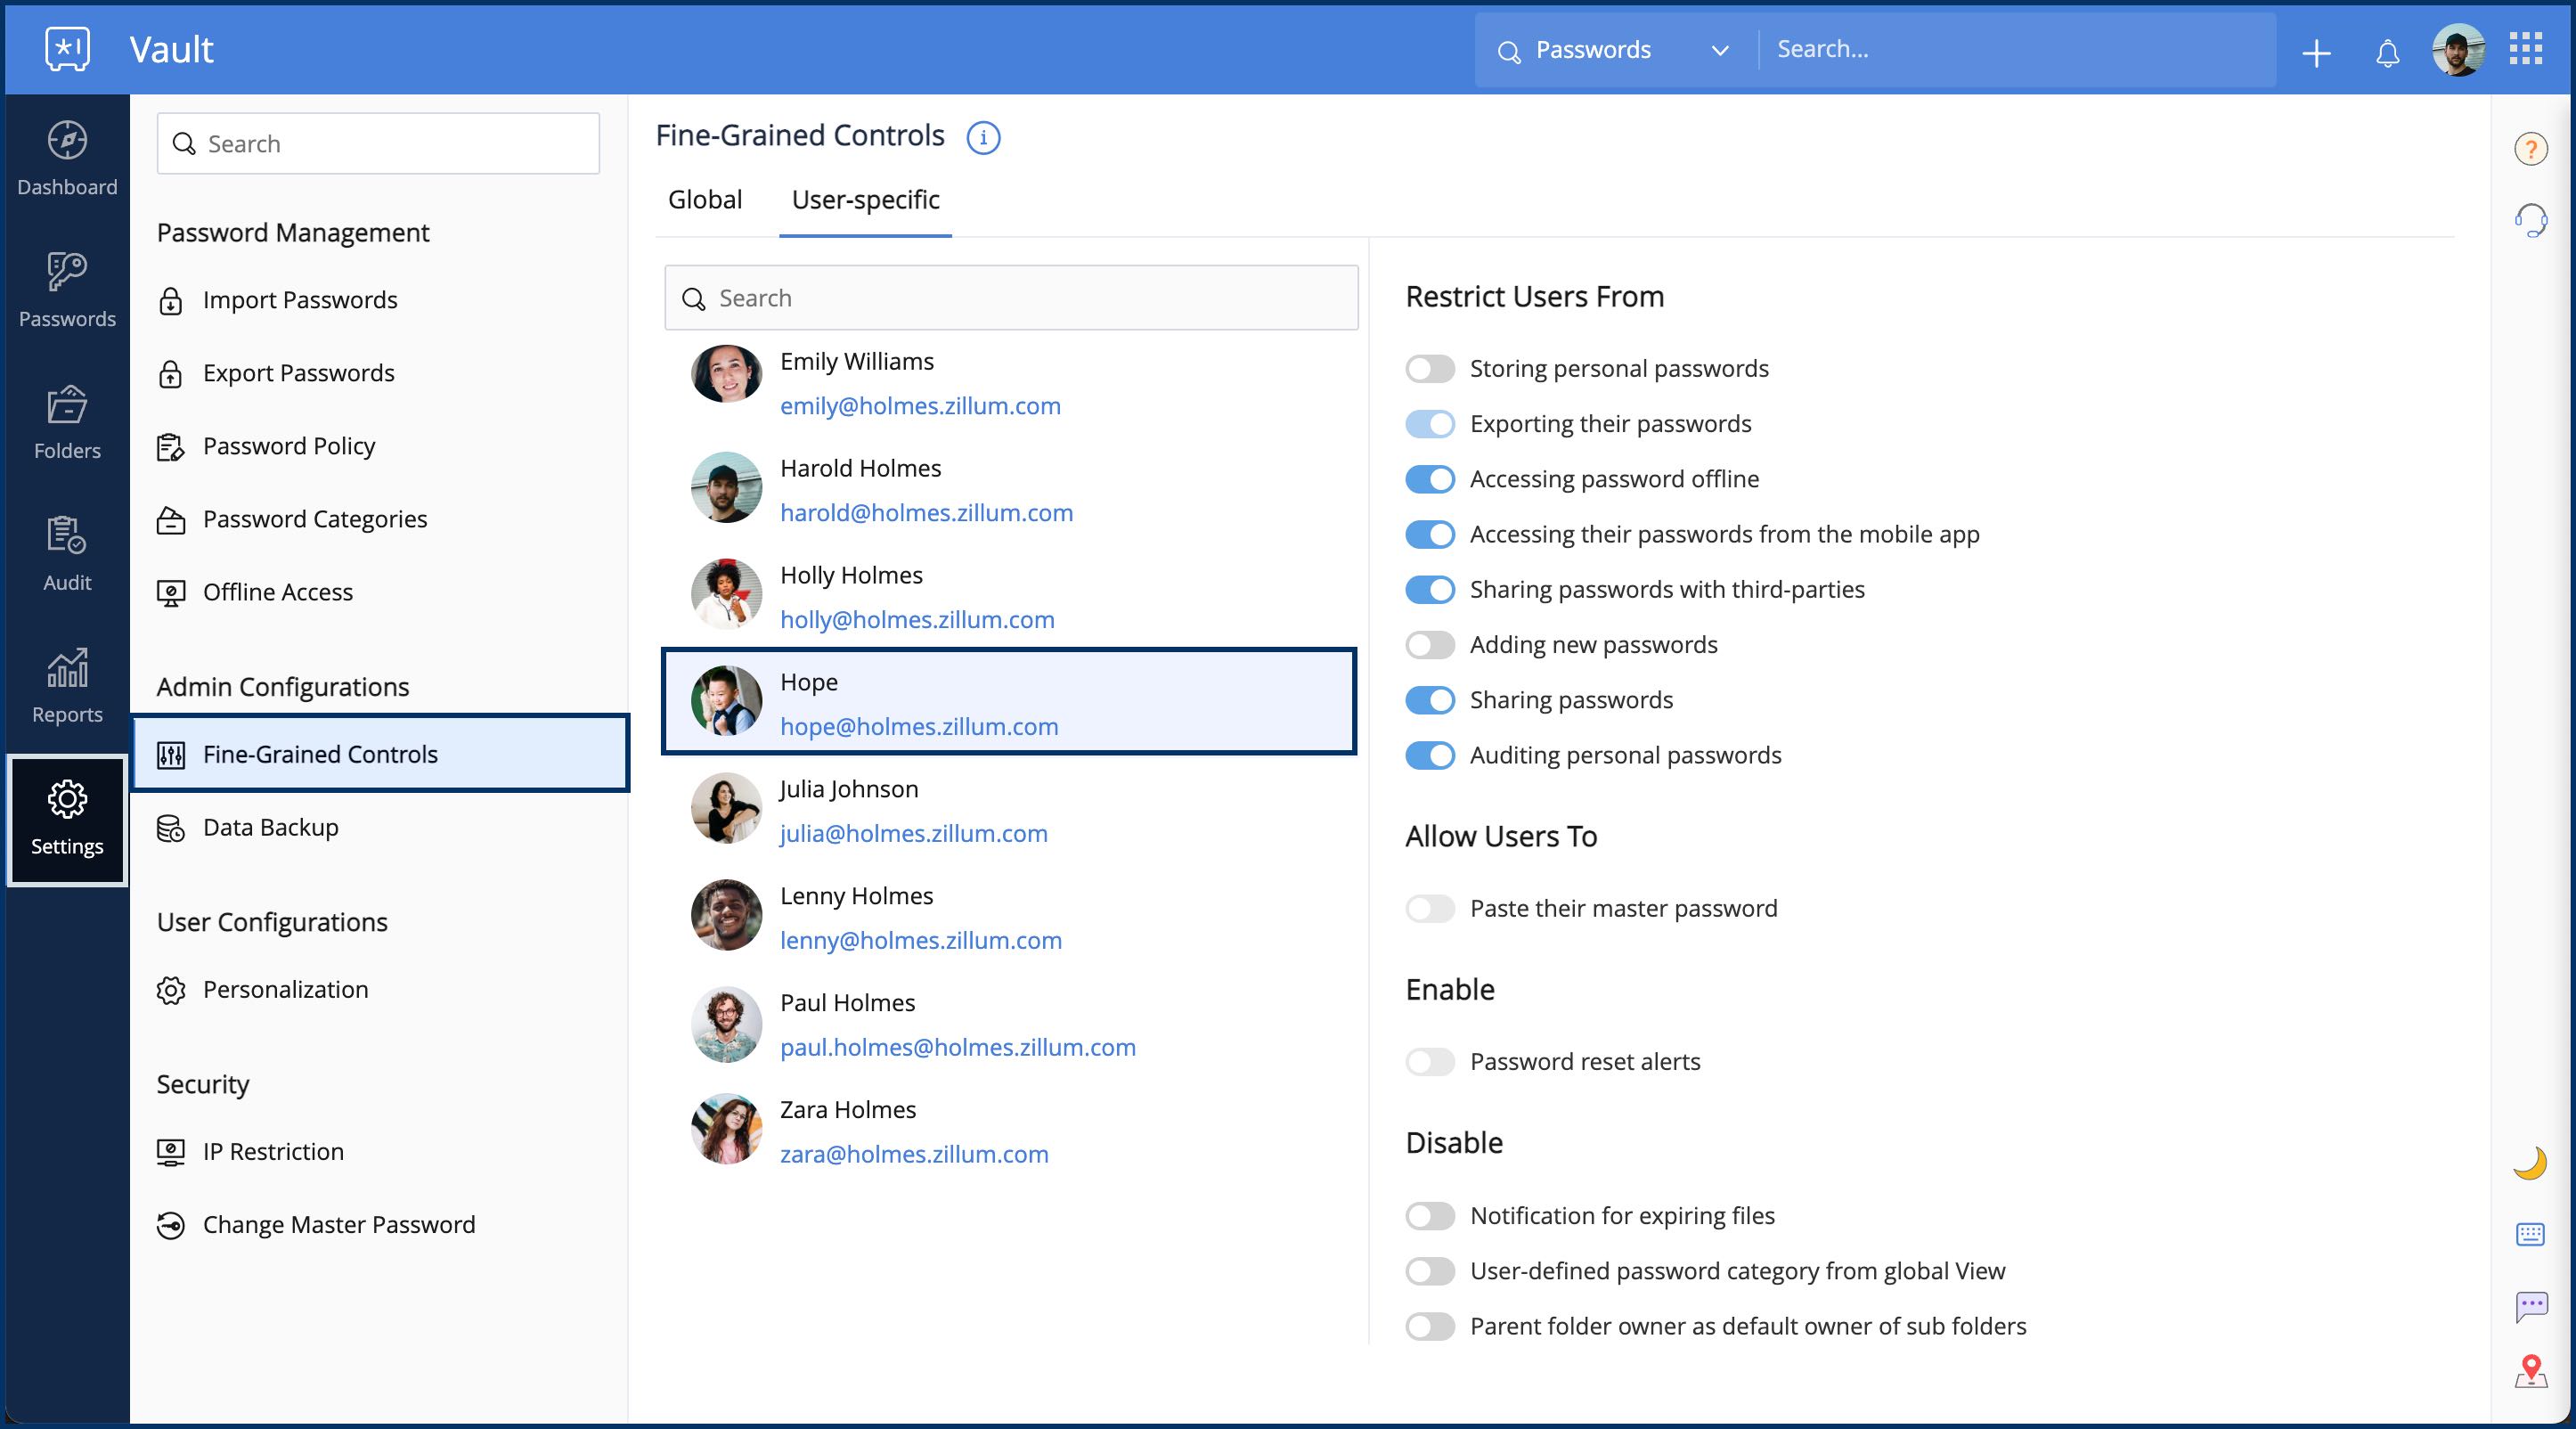Viewport: 2576px width, 1429px height.
Task: Click the plus add icon
Action: pos(2316,52)
